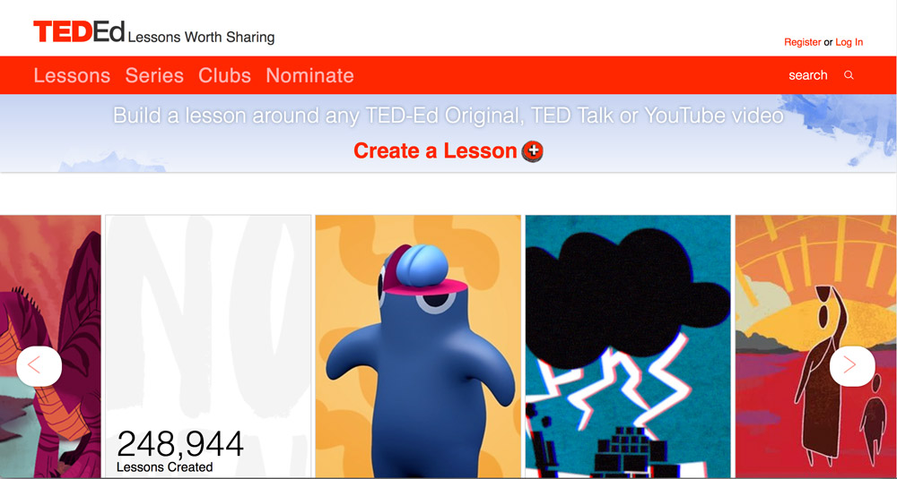
Task: Open the blue penguin character thumbnail
Action: tap(418, 346)
